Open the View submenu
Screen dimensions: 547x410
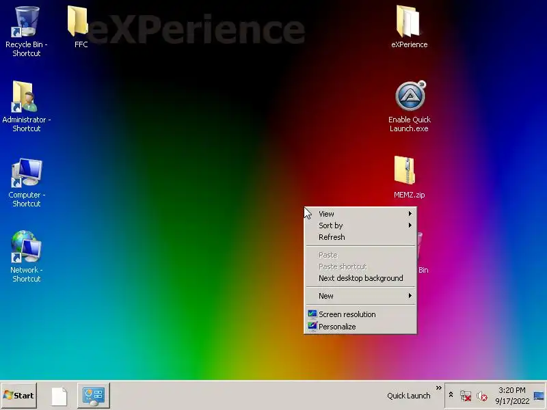(360, 214)
